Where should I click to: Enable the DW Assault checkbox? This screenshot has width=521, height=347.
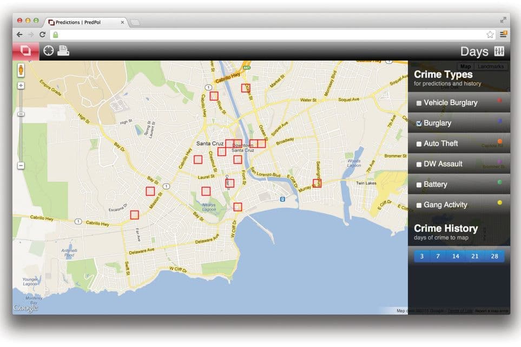point(419,164)
